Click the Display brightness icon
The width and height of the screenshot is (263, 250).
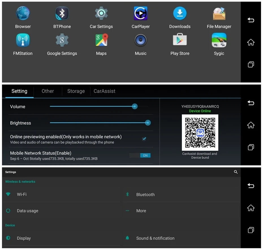pyautogui.click(x=8, y=238)
